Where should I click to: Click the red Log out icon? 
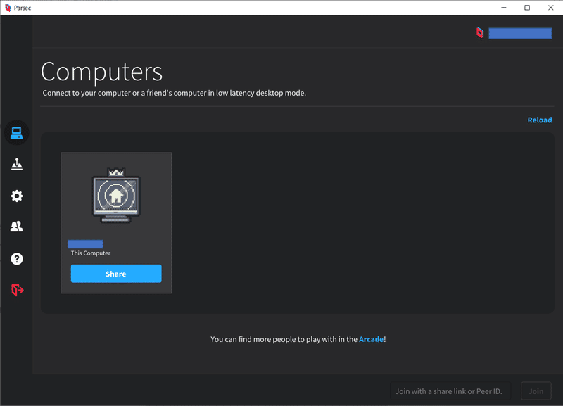17,290
